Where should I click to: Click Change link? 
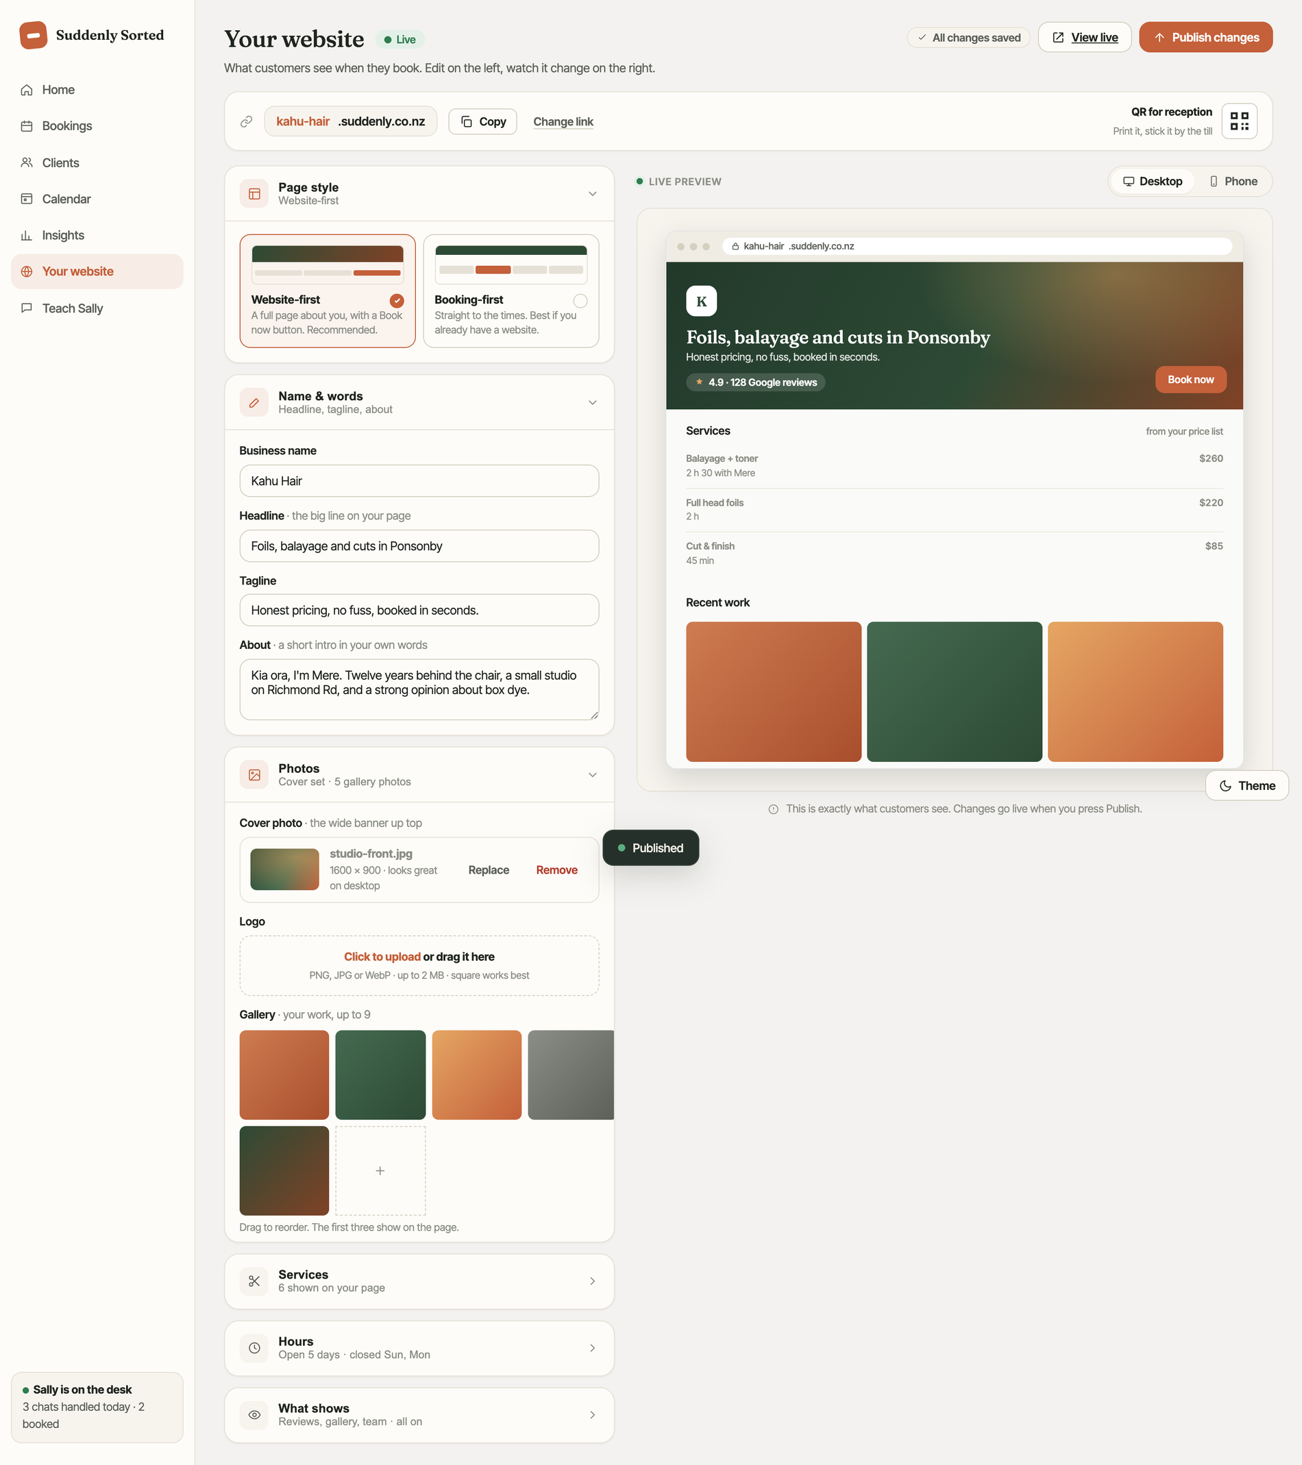point(563,122)
